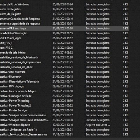The image size is (140, 140).
Task: Click the 'esativar Anti Malware' file
Action: coord(13,72)
